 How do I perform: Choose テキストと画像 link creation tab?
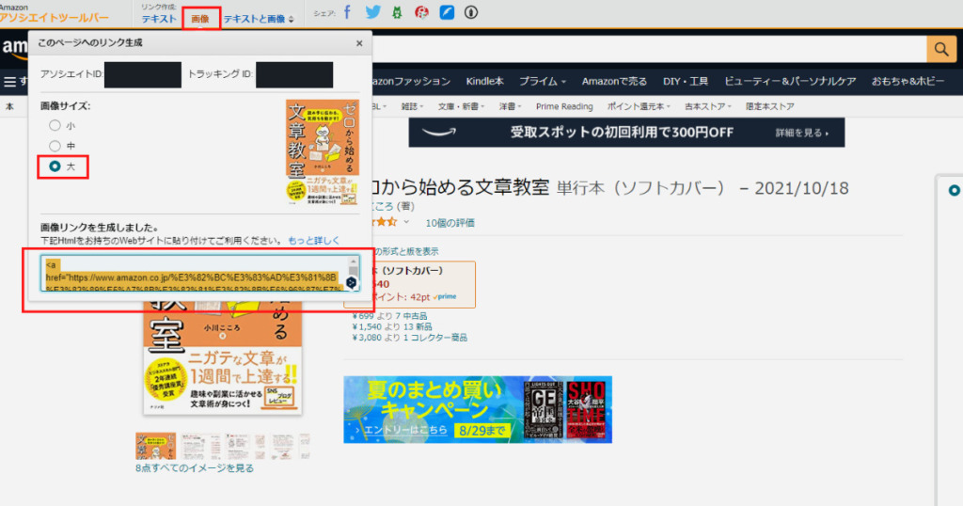coord(254,19)
